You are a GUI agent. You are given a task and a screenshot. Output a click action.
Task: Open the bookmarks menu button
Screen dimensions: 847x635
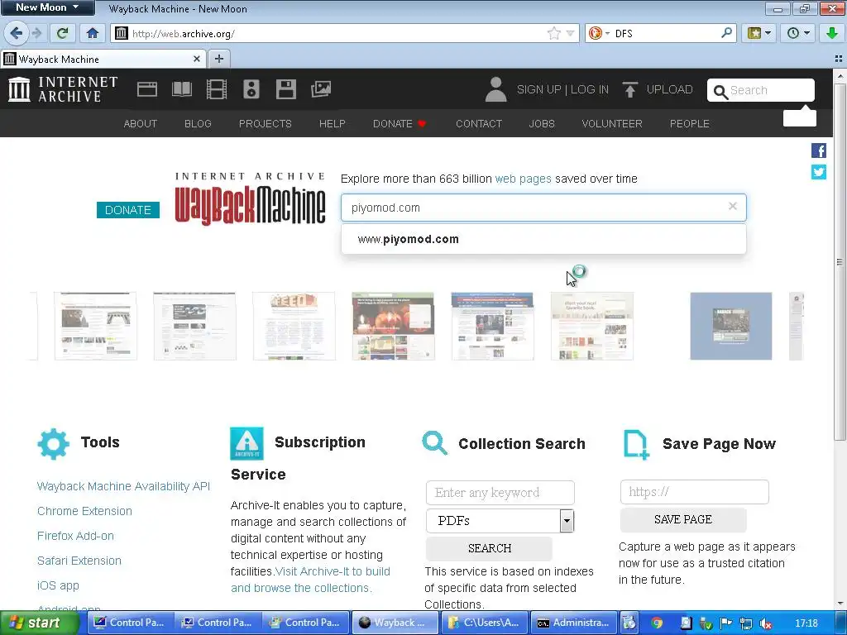coord(758,33)
